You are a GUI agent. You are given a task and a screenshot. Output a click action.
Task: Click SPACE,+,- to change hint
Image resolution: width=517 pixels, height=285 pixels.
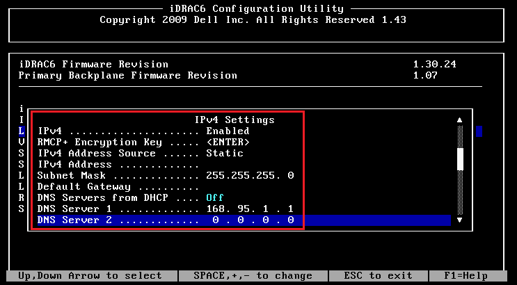tap(253, 276)
